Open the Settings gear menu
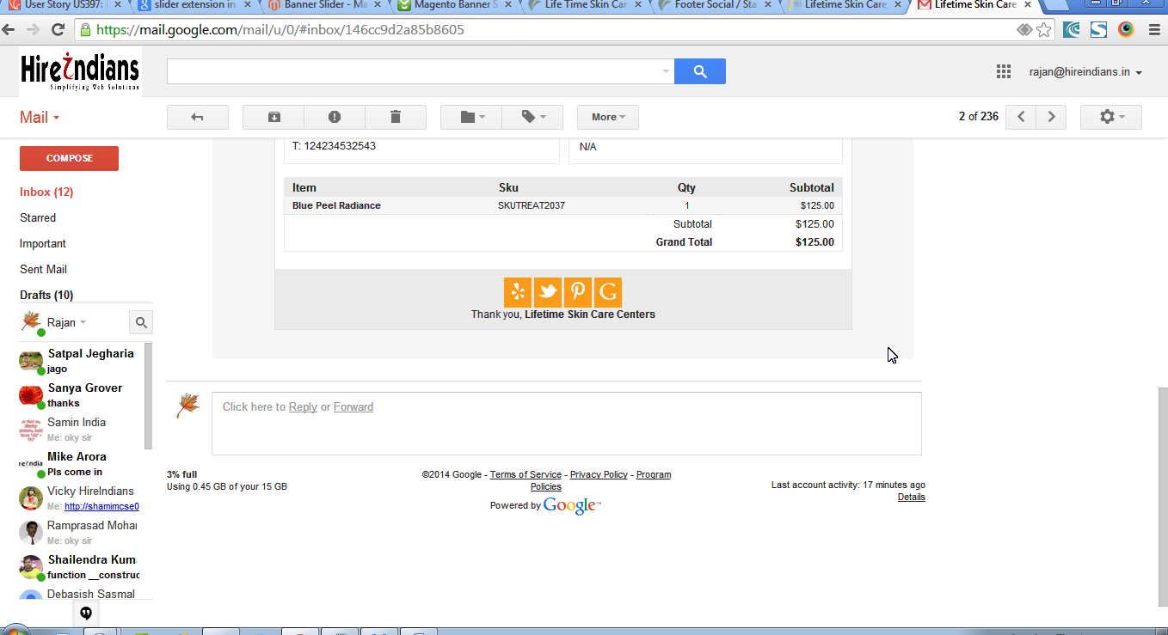The width and height of the screenshot is (1168, 635). (1110, 117)
